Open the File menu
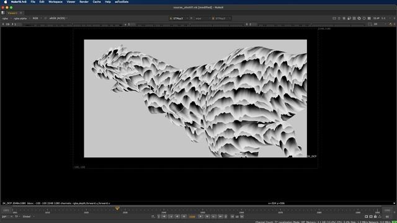The height and width of the screenshot is (223, 397). pos(33,2)
